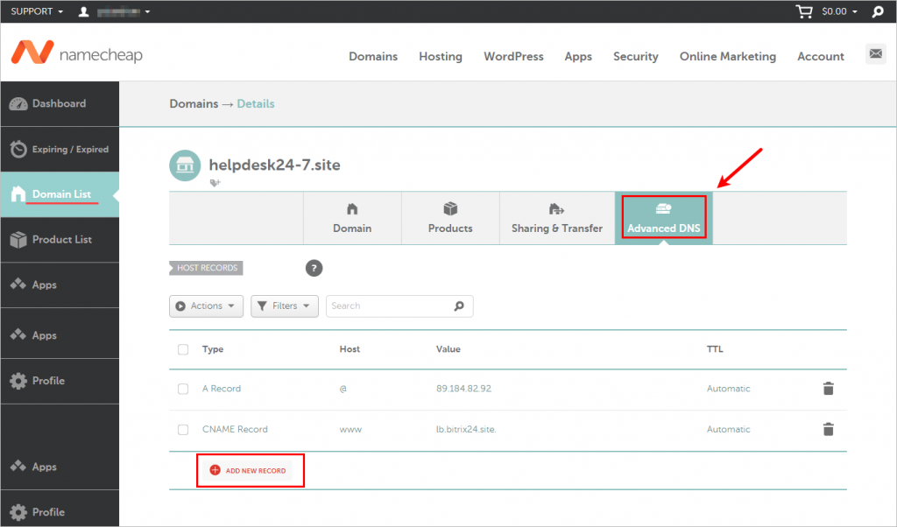Click the Search records input field
The image size is (897, 527).
tap(399, 306)
